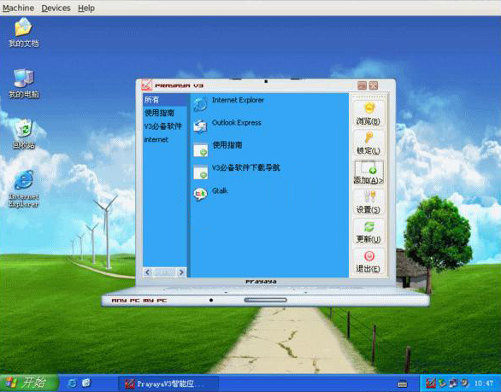Click the tray icon next to the clock
This screenshot has height=392, width=501.
(464, 383)
